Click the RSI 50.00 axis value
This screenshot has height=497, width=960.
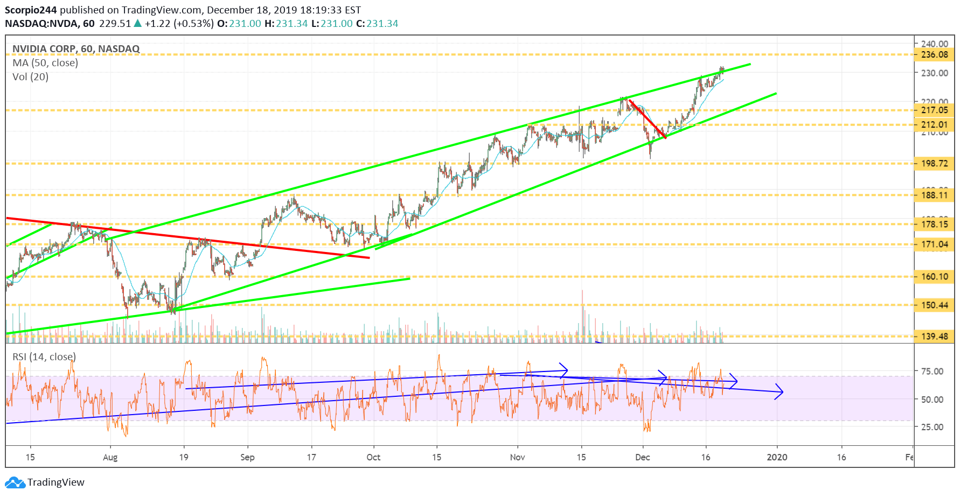tap(932, 400)
